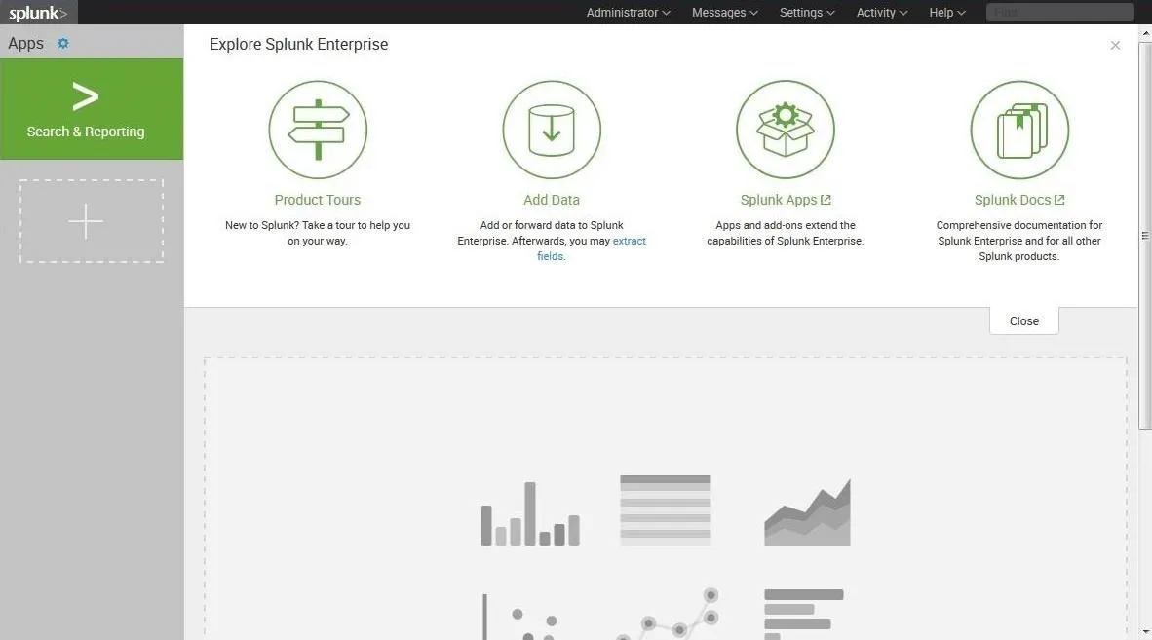Screen dimensions: 1152x640
Task: Click the table placeholder icon
Action: [x=666, y=509]
